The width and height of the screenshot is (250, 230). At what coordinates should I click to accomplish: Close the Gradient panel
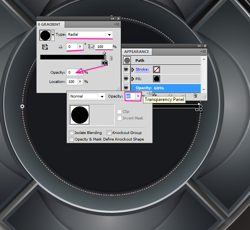[x=118, y=19]
